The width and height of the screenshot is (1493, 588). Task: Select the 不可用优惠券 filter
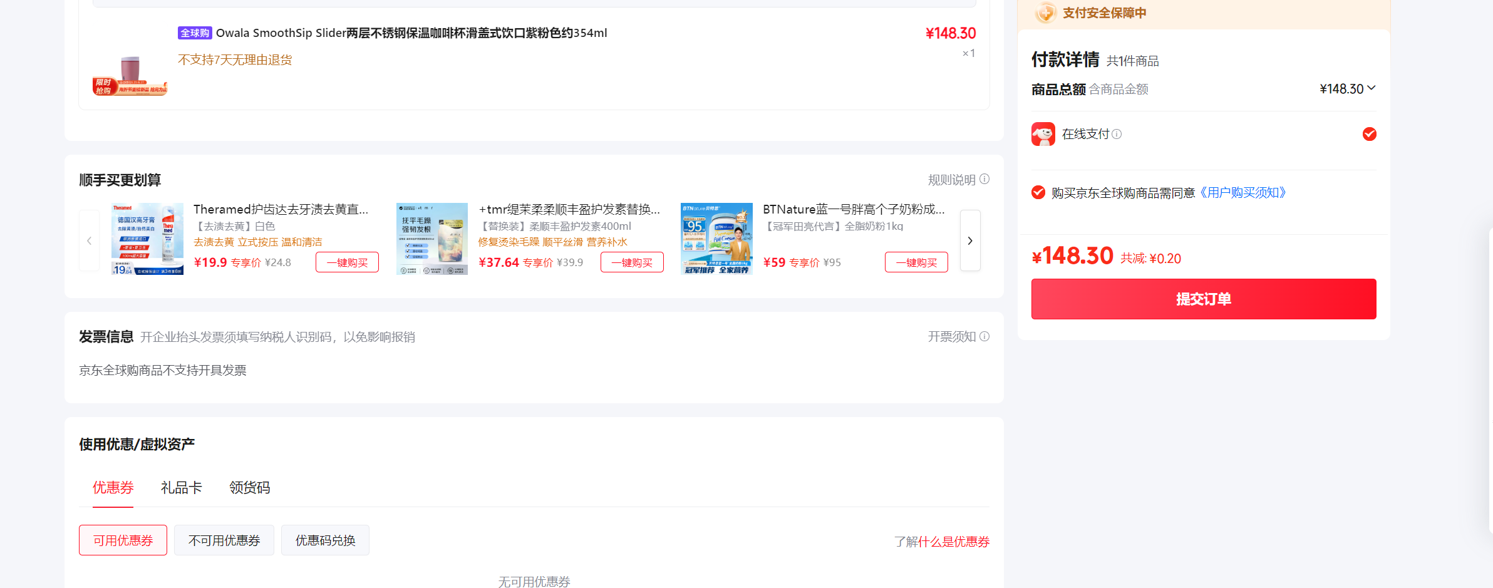[224, 540]
